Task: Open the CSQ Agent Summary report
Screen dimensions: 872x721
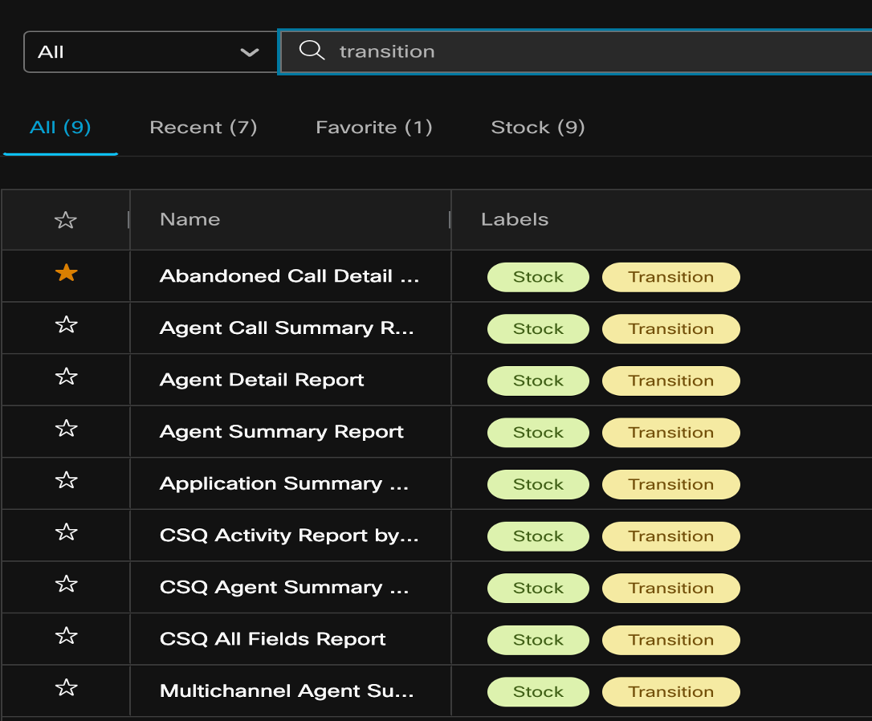Action: pos(283,587)
